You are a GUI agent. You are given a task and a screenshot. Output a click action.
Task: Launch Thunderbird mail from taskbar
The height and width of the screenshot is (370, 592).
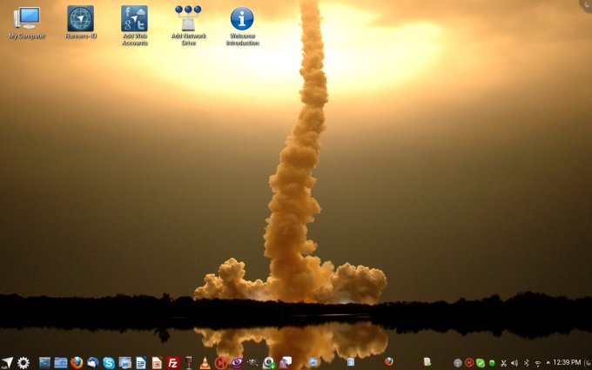(x=92, y=362)
